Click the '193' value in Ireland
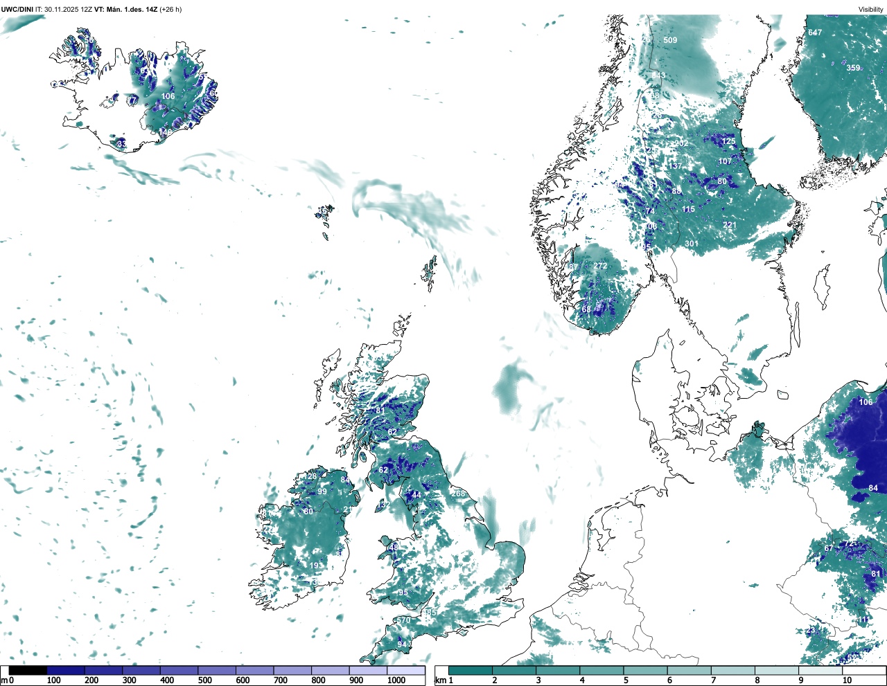This screenshot has width=887, height=686. point(316,566)
